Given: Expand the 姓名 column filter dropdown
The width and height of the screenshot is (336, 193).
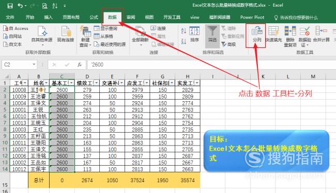Looking at the screenshot, I should pyautogui.click(x=47, y=83).
